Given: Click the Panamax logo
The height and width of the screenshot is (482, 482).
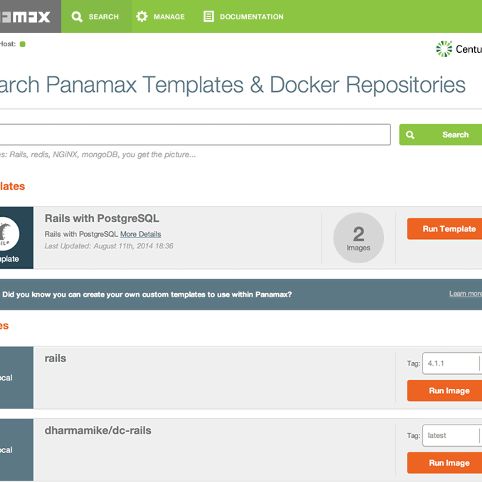Looking at the screenshot, I should (25, 17).
